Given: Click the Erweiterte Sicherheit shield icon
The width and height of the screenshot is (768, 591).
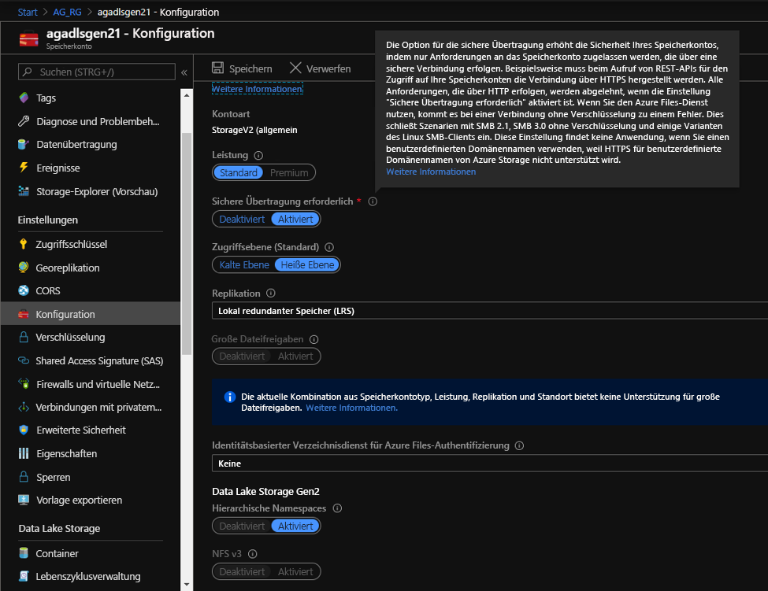Looking at the screenshot, I should point(24,430).
